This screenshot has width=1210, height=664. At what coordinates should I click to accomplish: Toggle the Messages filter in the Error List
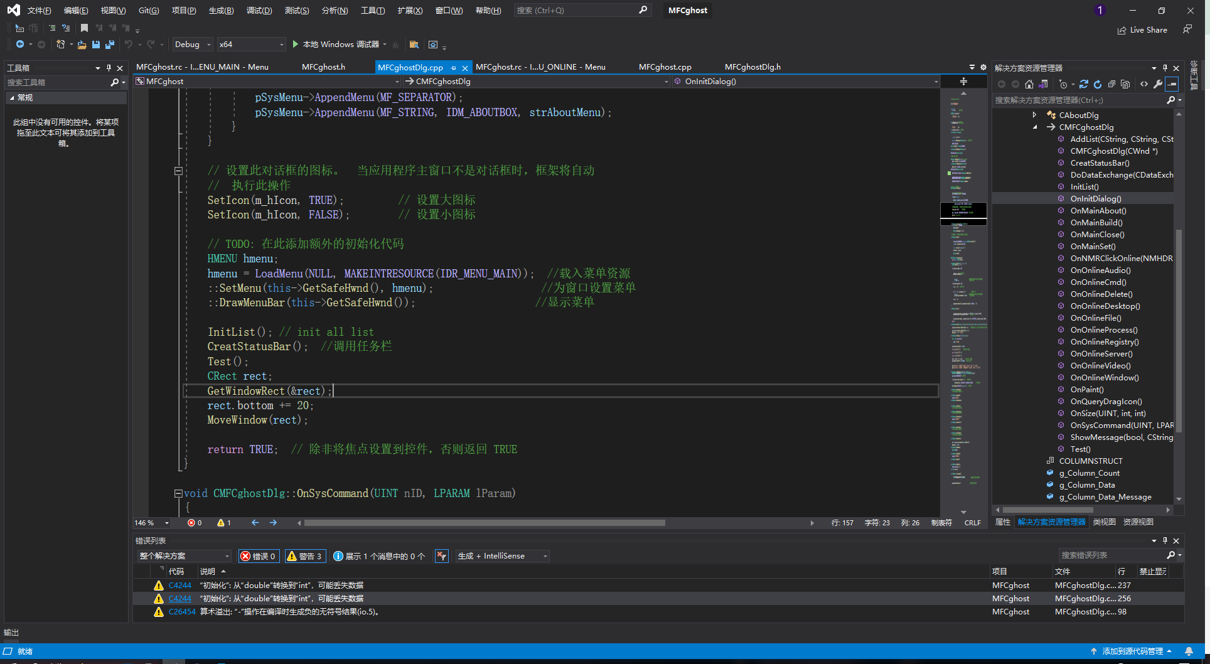click(x=379, y=556)
